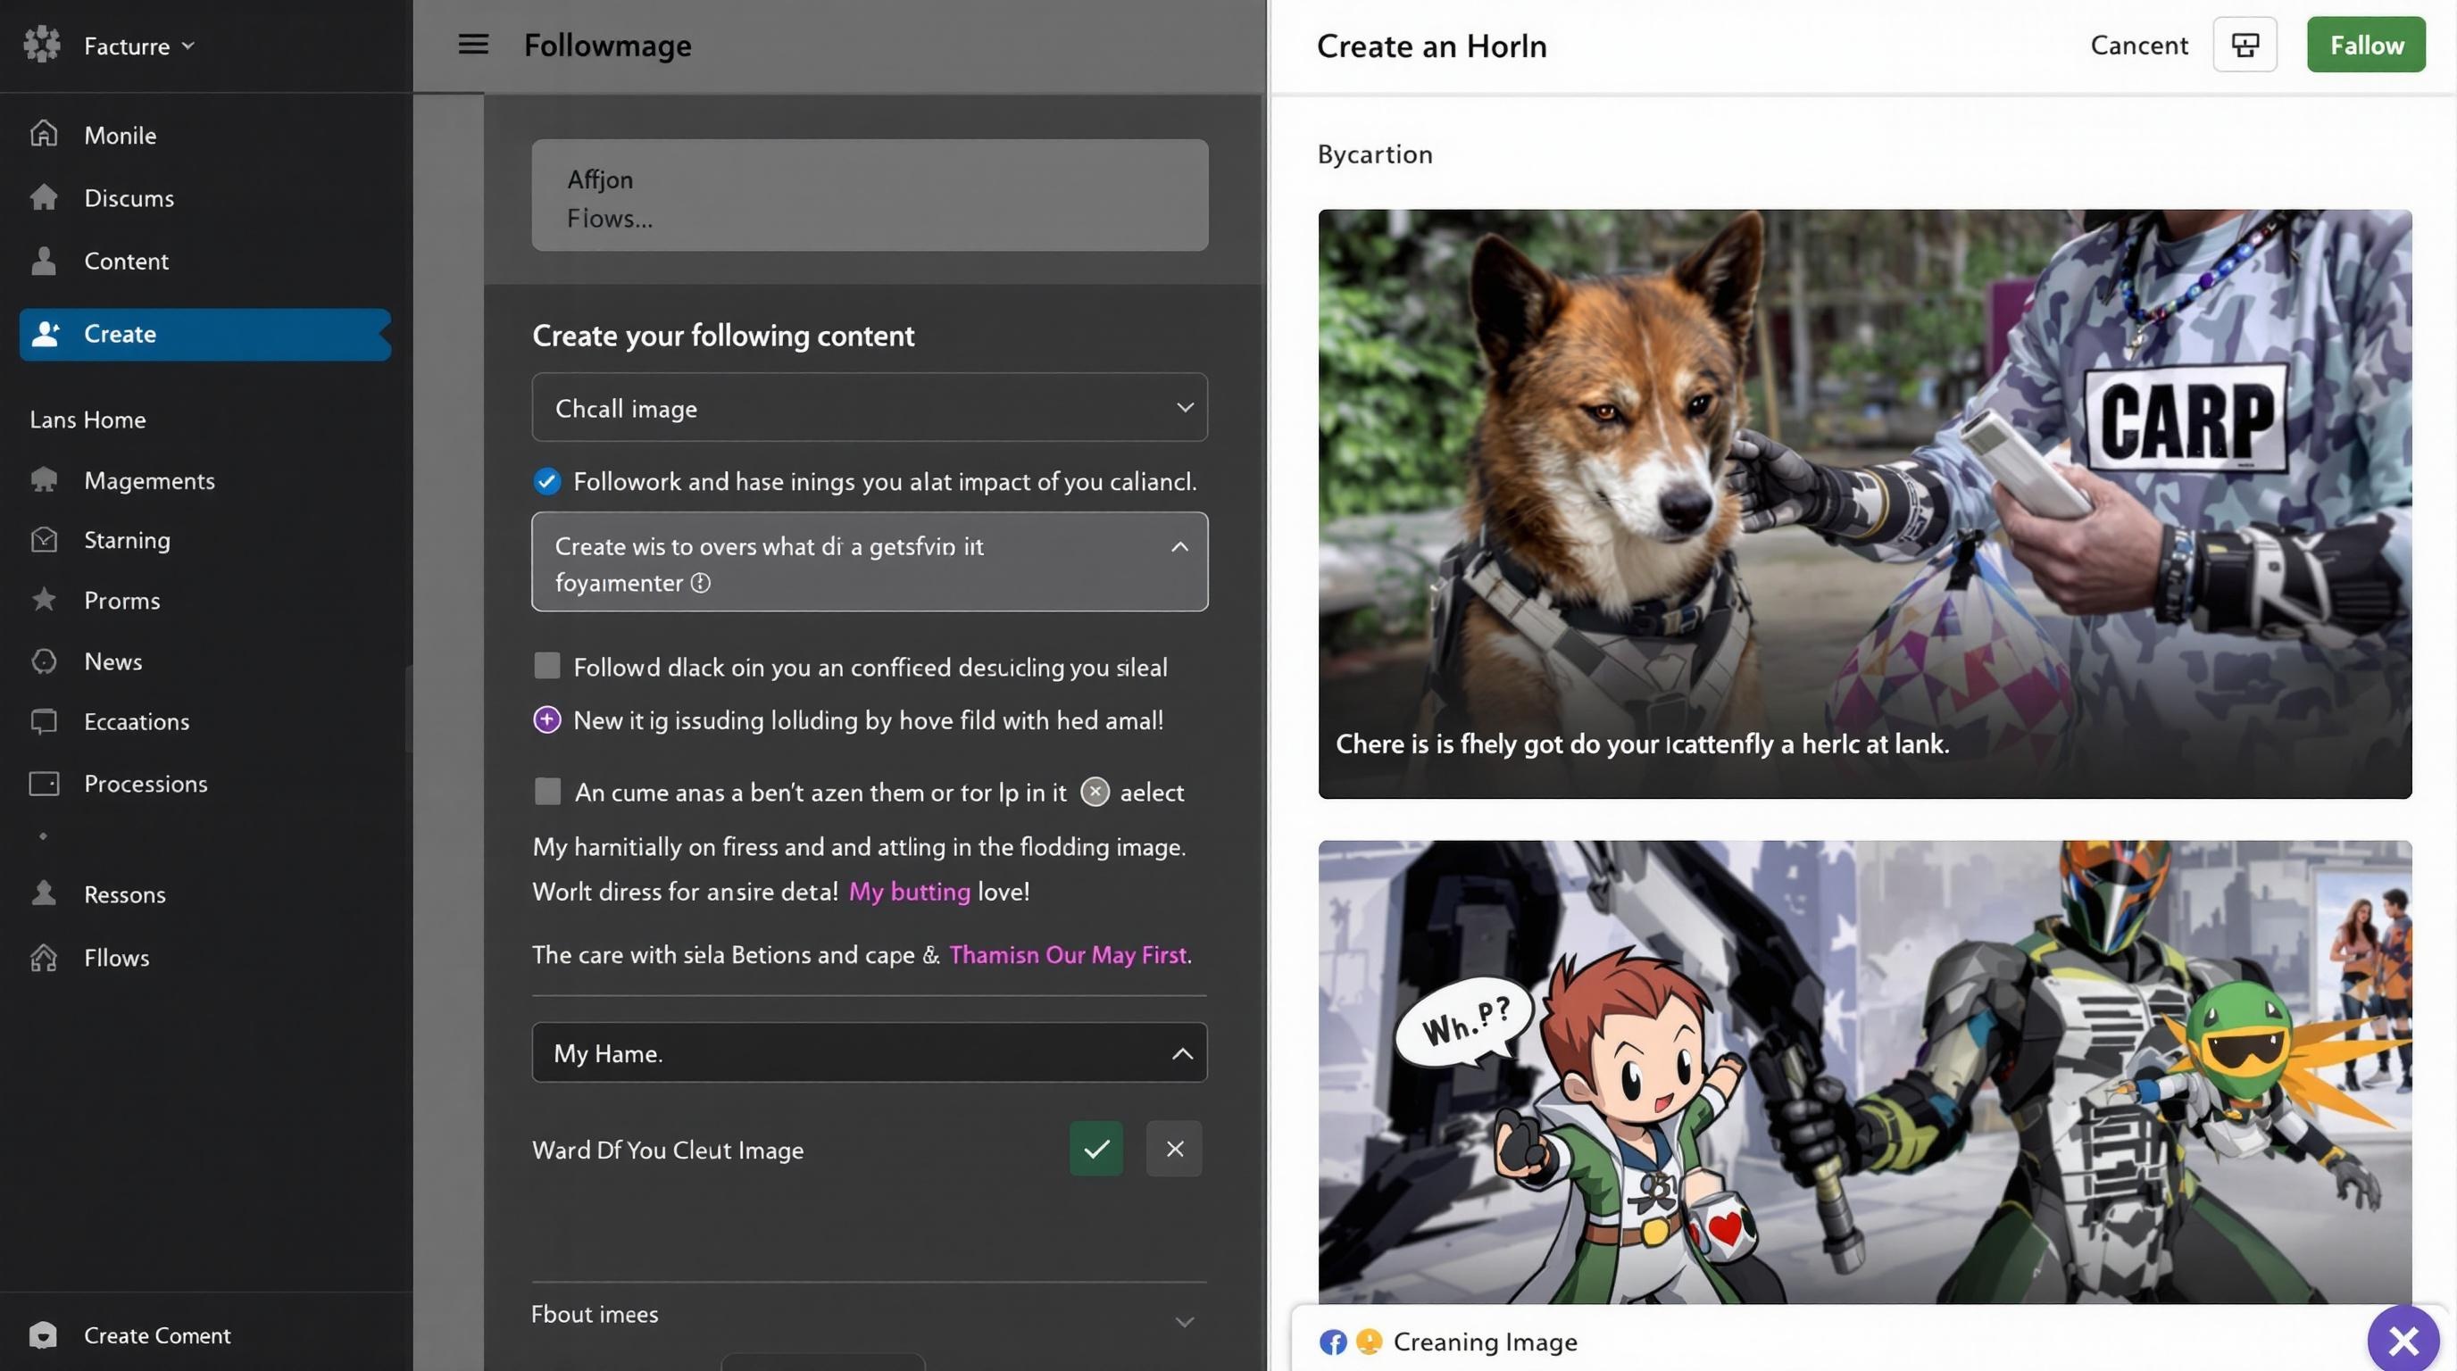
Task: Uncheck the Followork and hase inings checkbox
Action: click(x=546, y=480)
